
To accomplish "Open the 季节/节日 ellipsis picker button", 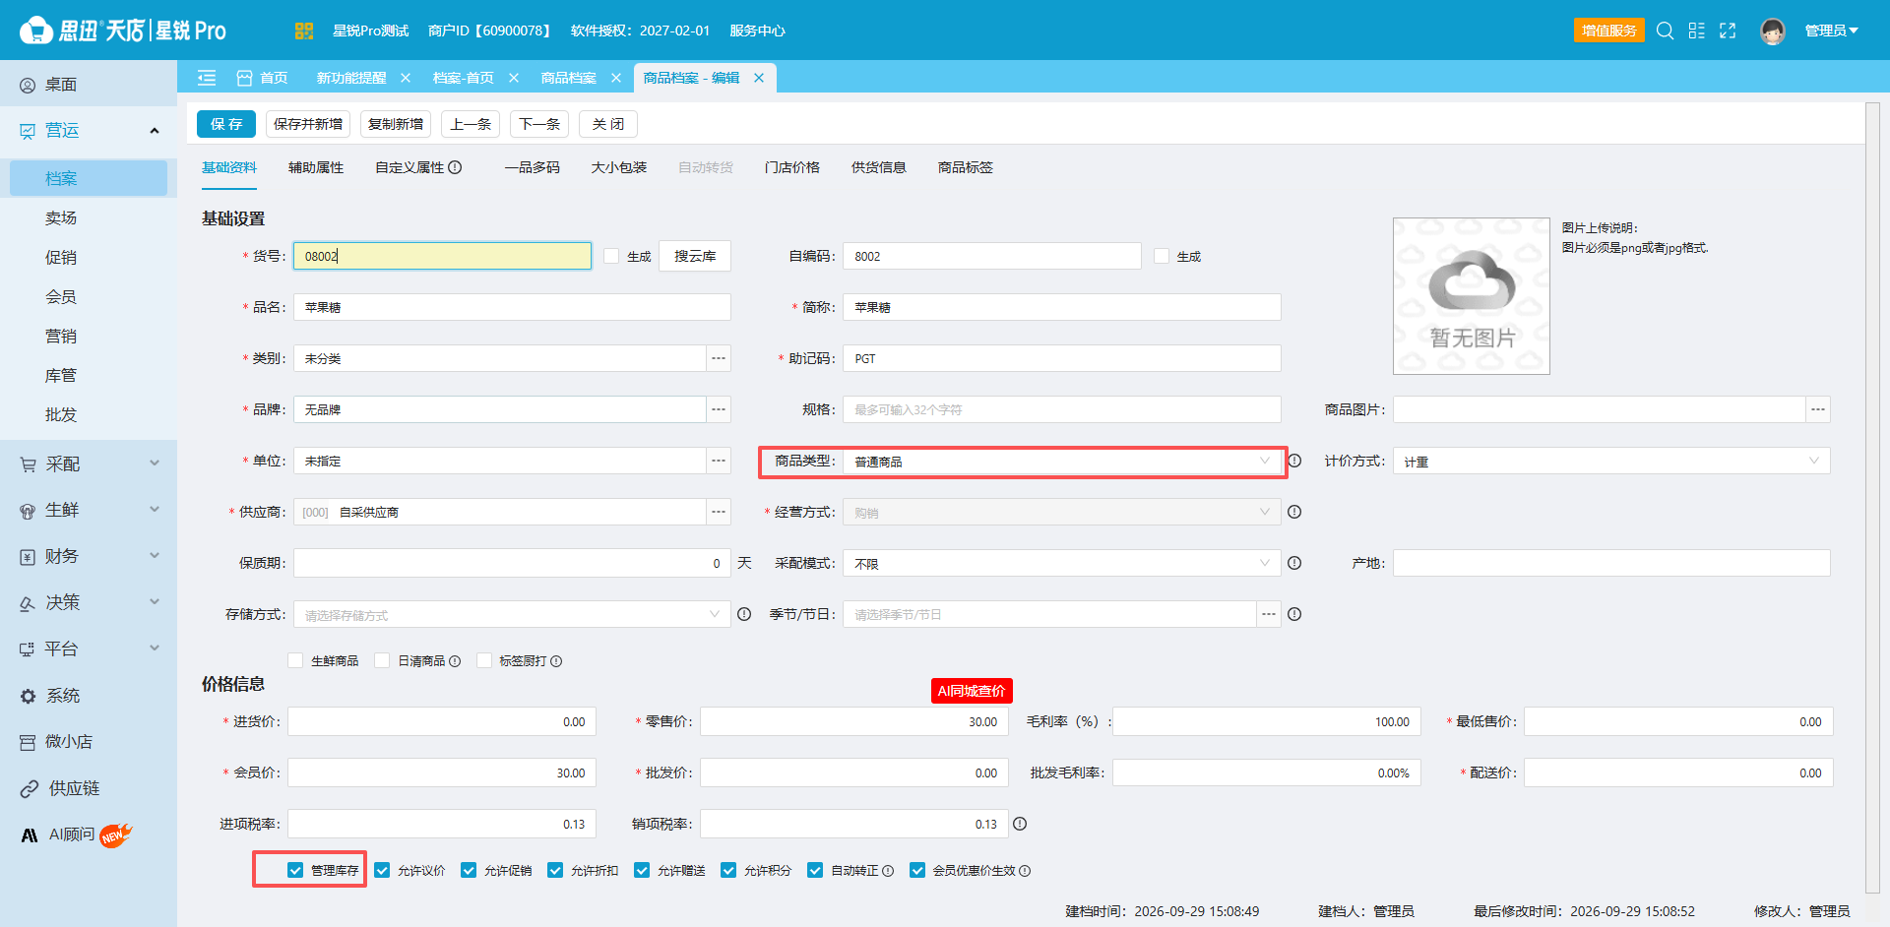I will click(1269, 614).
